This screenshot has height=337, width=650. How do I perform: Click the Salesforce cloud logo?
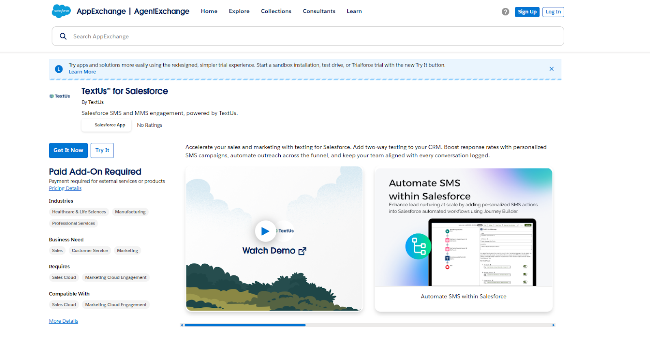61,11
